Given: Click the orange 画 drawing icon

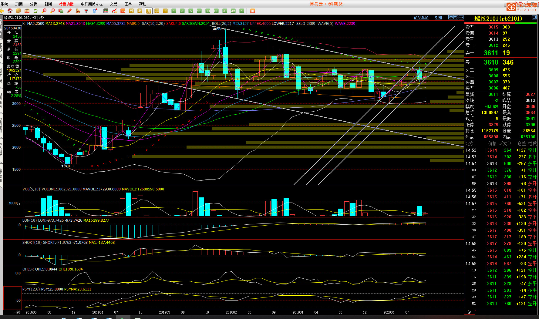Looking at the screenshot, I should click(253, 11).
